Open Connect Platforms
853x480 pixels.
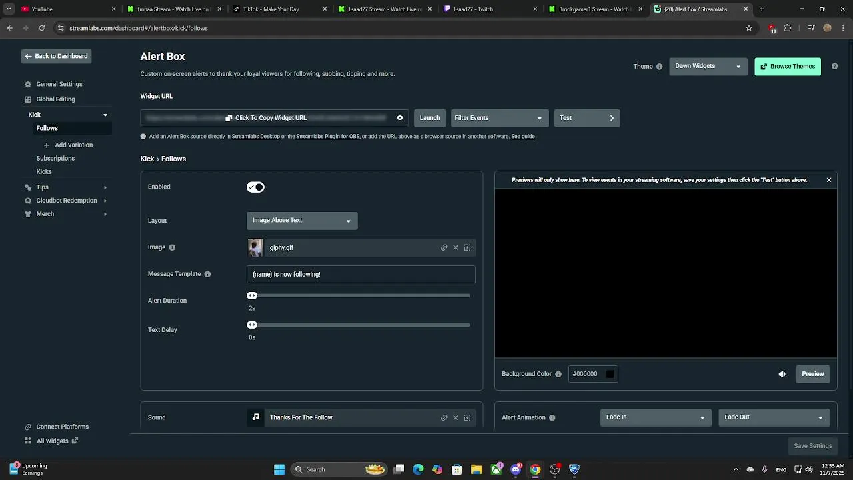point(57,427)
